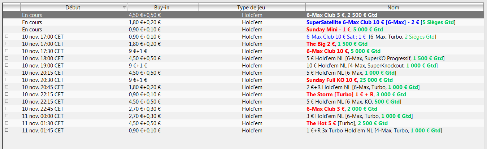Check the 6-Max Club 3 € row box
This screenshot has width=487, height=149.
[6, 109]
